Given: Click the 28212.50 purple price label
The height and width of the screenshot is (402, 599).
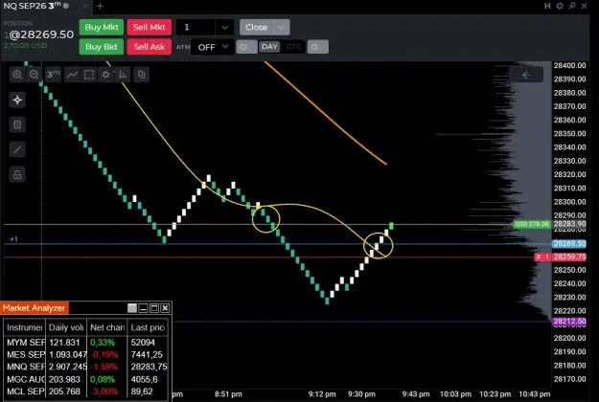Looking at the screenshot, I should point(569,322).
